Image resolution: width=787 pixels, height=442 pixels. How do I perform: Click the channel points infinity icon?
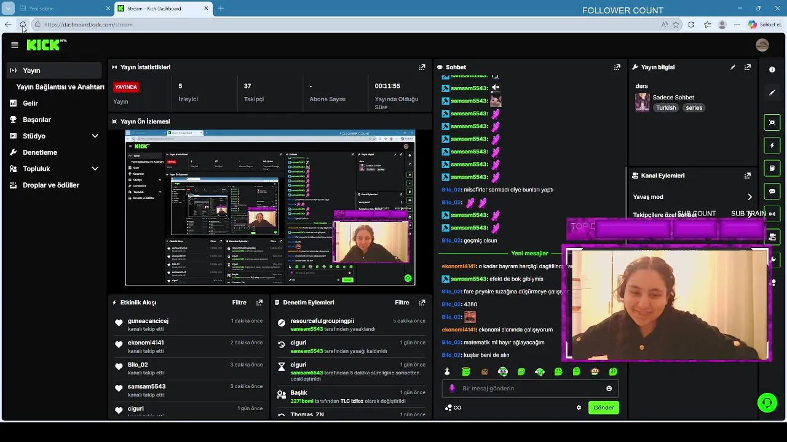click(x=453, y=408)
